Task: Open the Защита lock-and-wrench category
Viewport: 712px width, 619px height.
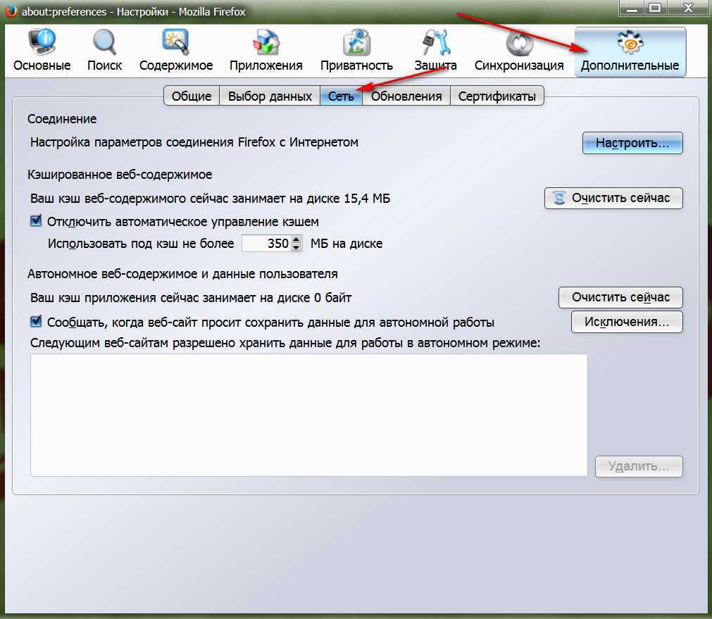Action: (x=435, y=51)
